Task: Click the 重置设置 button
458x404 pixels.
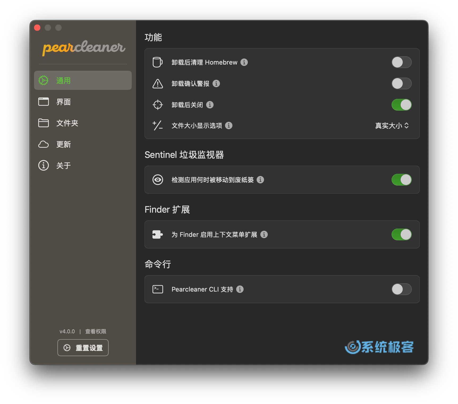Action: (83, 348)
